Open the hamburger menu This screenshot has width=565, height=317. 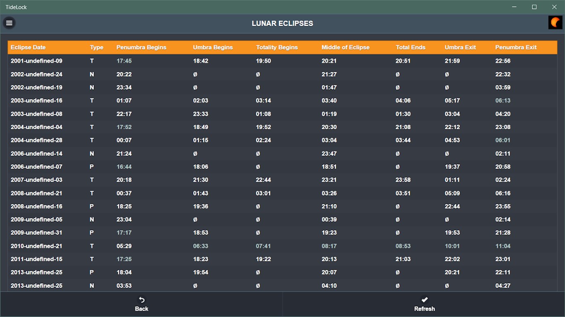point(9,23)
